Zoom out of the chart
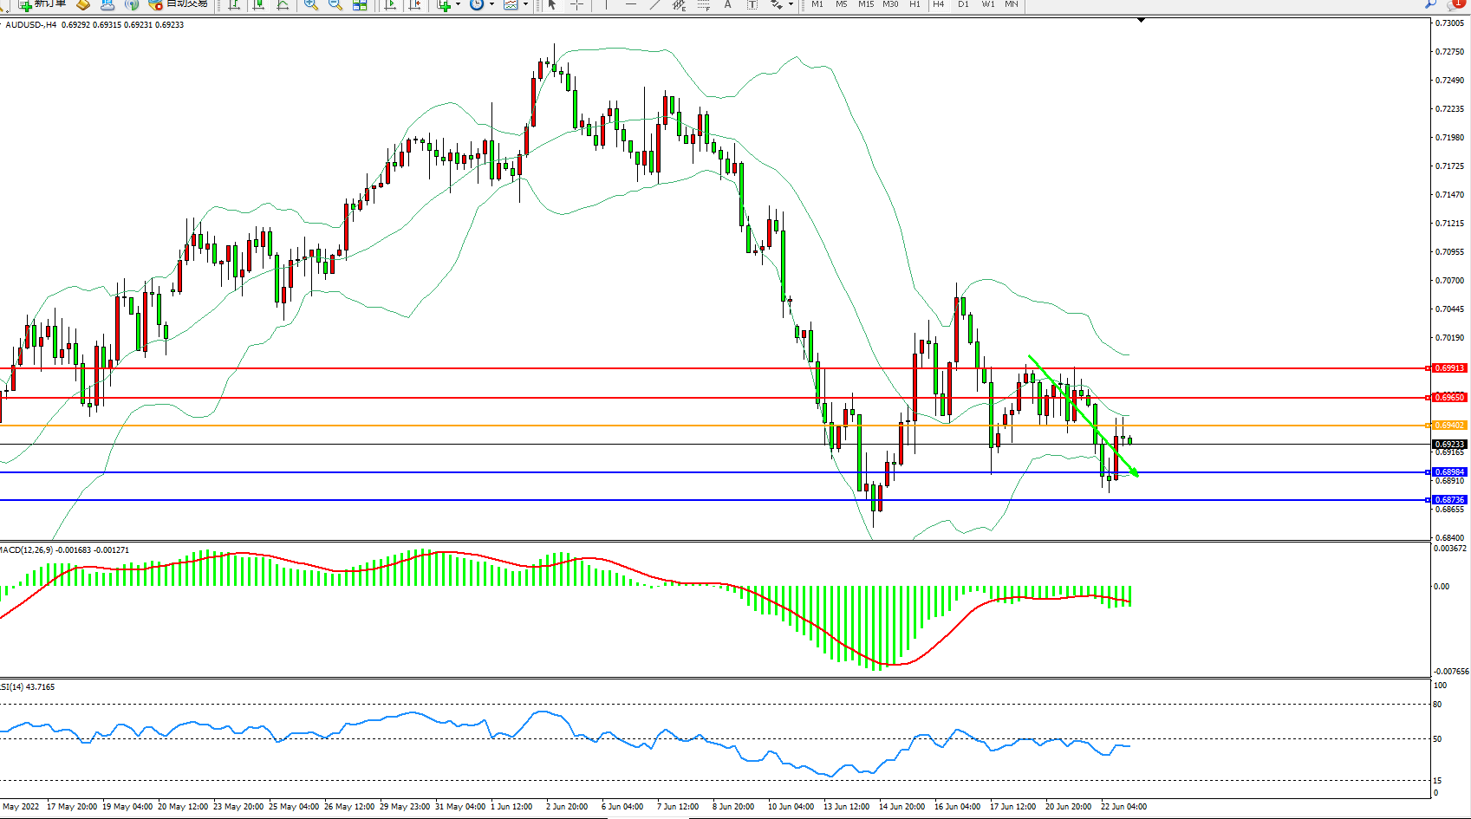Viewport: 1471px width, 819px height. (x=335, y=5)
